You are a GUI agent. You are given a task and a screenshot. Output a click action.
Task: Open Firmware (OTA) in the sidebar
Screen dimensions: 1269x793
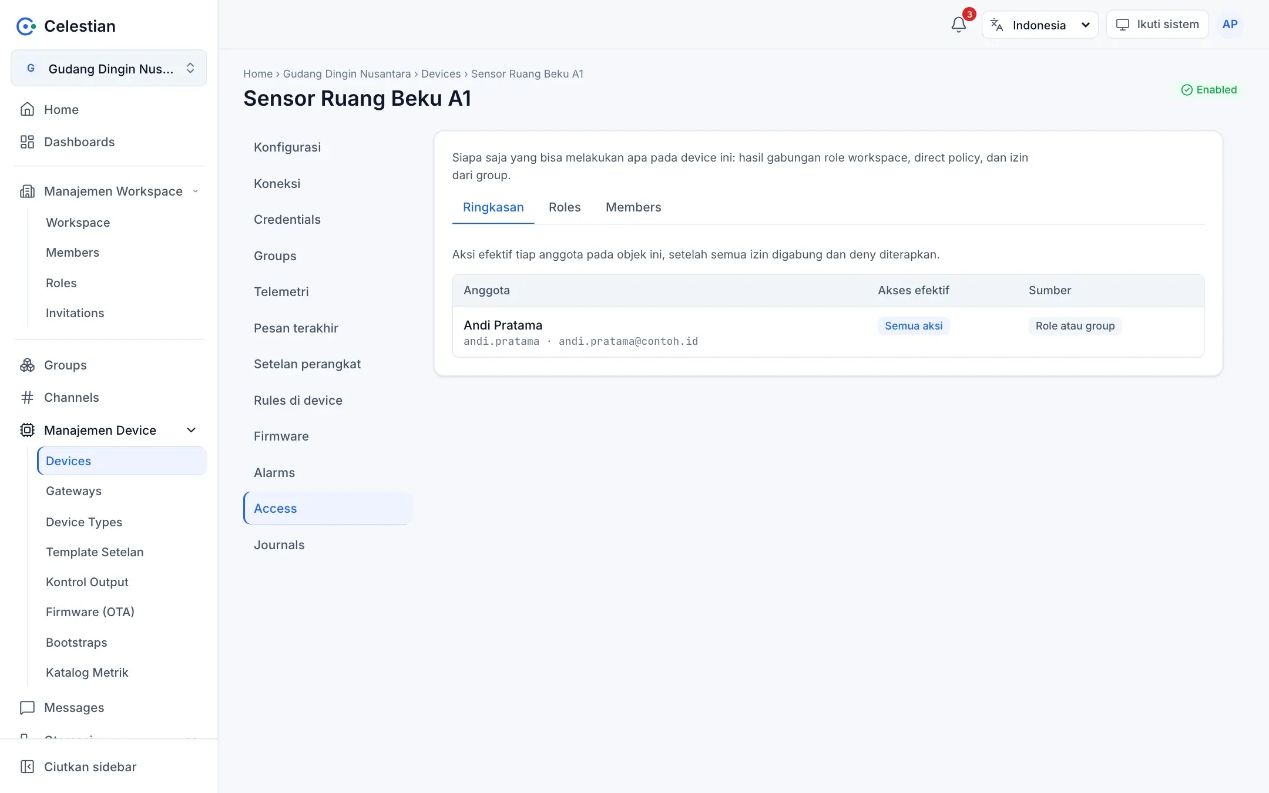(x=122, y=611)
